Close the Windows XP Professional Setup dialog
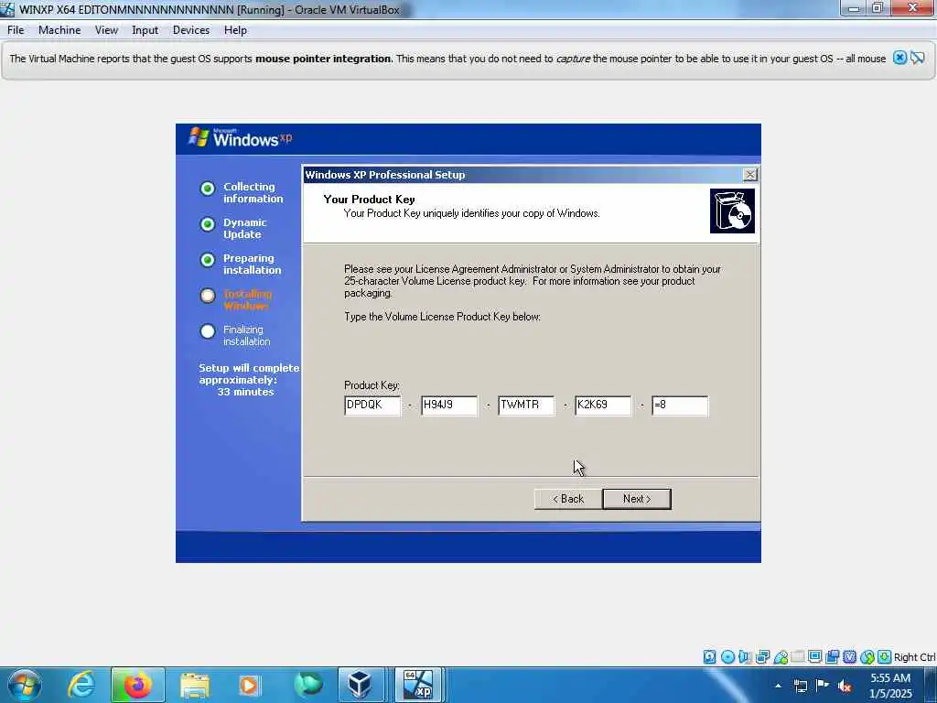This screenshot has height=703, width=937. [750, 175]
